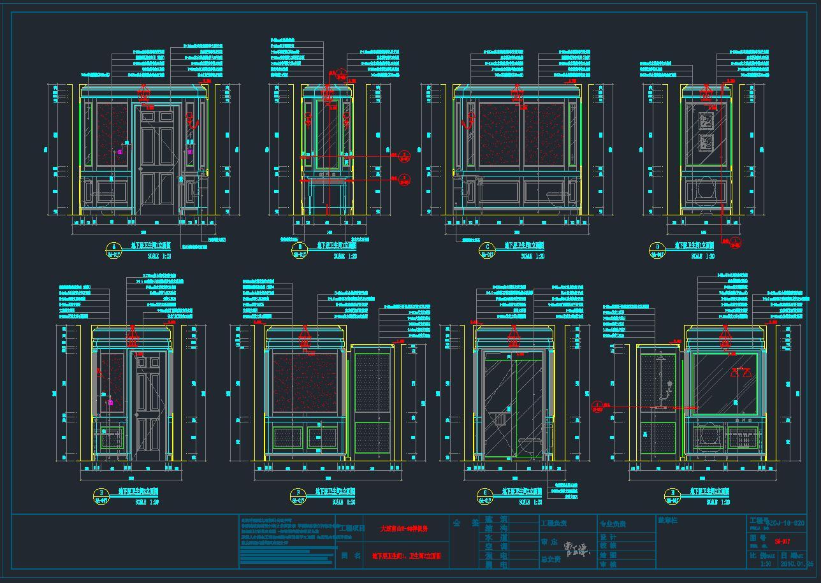Click the circled A view tag
Viewport: 821px width, 583px height.
(x=114, y=250)
